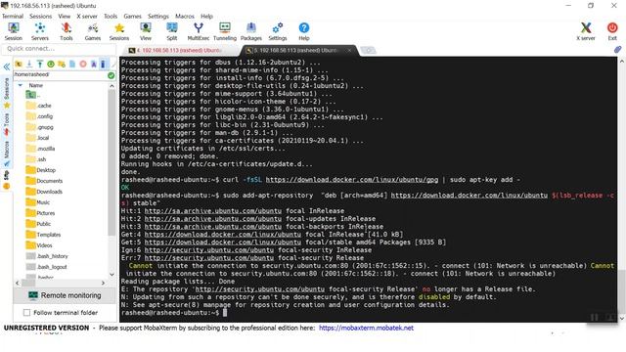
Task: Click terminal scrollbar up arrow
Action: coord(622,62)
